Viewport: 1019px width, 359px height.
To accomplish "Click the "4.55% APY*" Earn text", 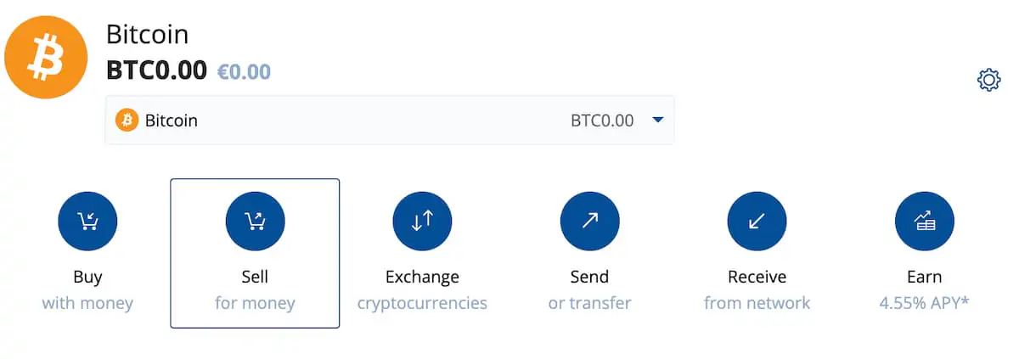I will pyautogui.click(x=924, y=303).
